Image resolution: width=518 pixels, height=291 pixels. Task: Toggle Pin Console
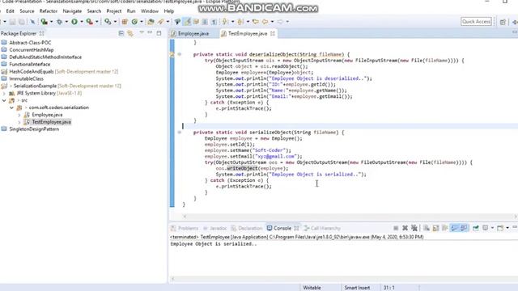pos(476,228)
